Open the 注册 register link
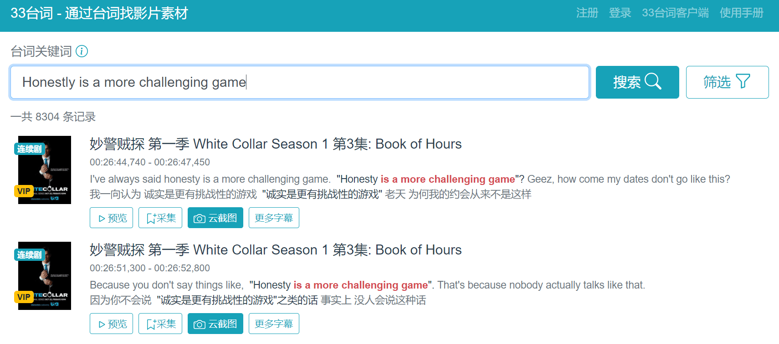Screen dimensions: 779x344 tap(587, 13)
